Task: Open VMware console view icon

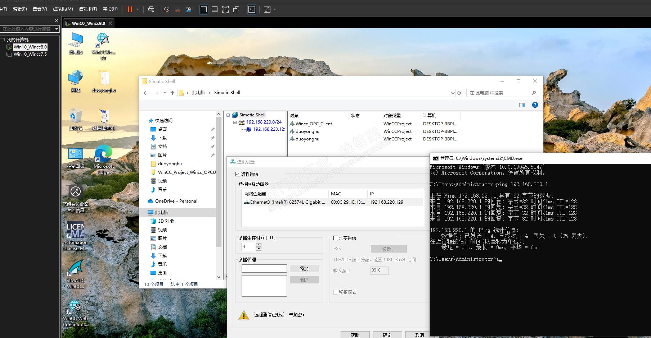Action: (x=252, y=9)
